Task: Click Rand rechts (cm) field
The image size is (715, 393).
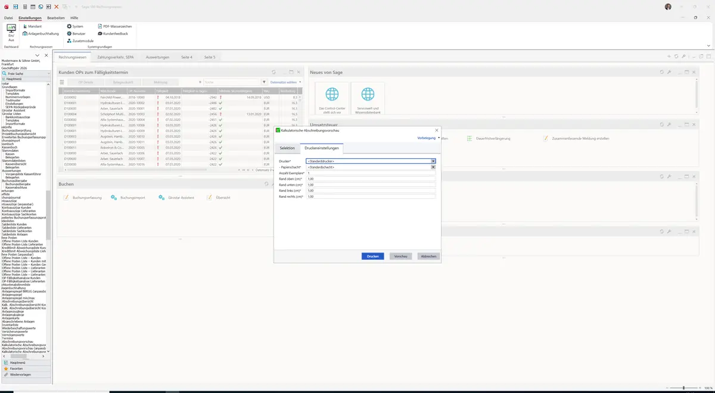Action: pos(371,196)
